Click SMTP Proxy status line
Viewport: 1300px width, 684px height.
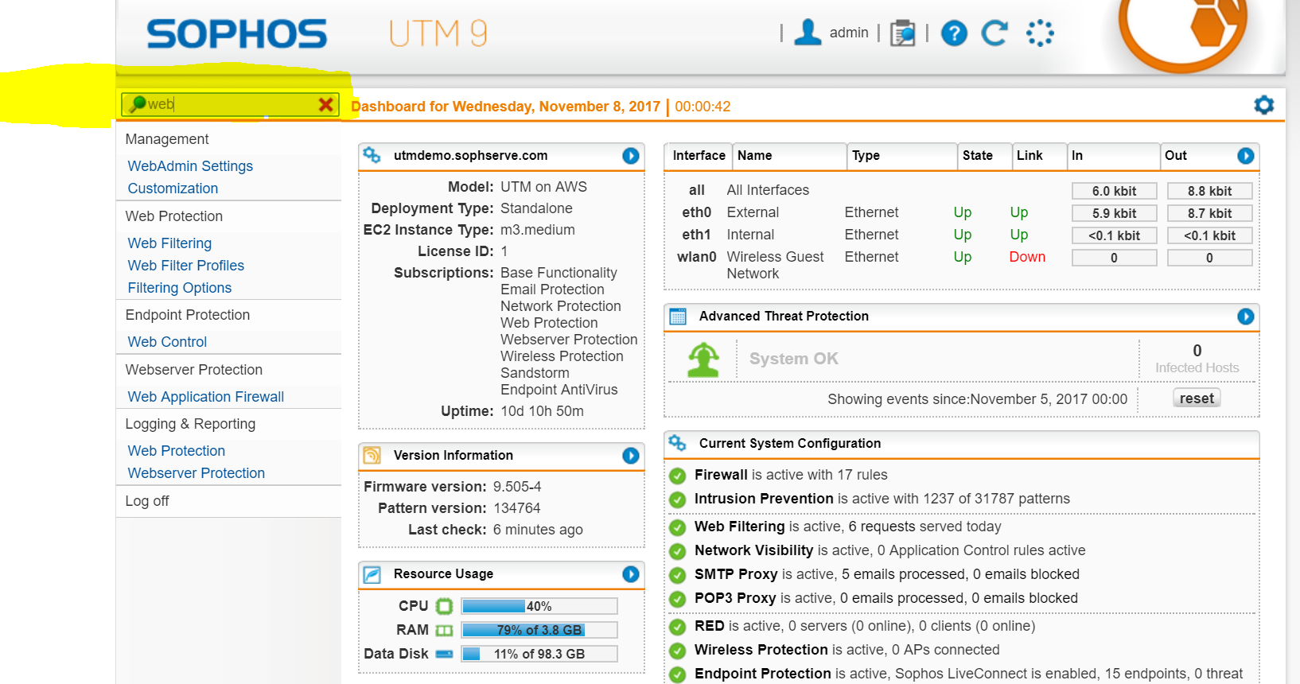pos(887,574)
